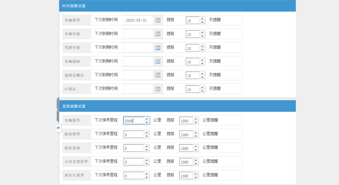Increase 道路运输证 reminder days with up arrow

pos(202,73)
